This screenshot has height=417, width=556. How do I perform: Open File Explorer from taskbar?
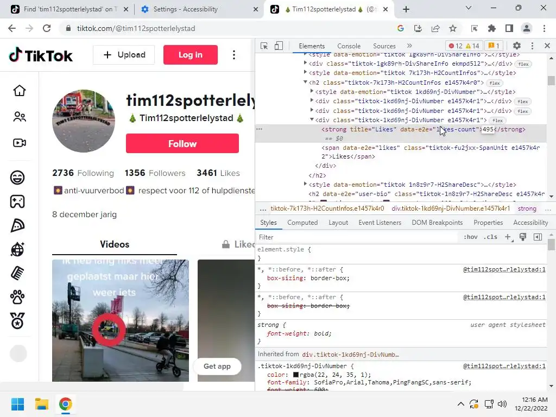[41, 404]
